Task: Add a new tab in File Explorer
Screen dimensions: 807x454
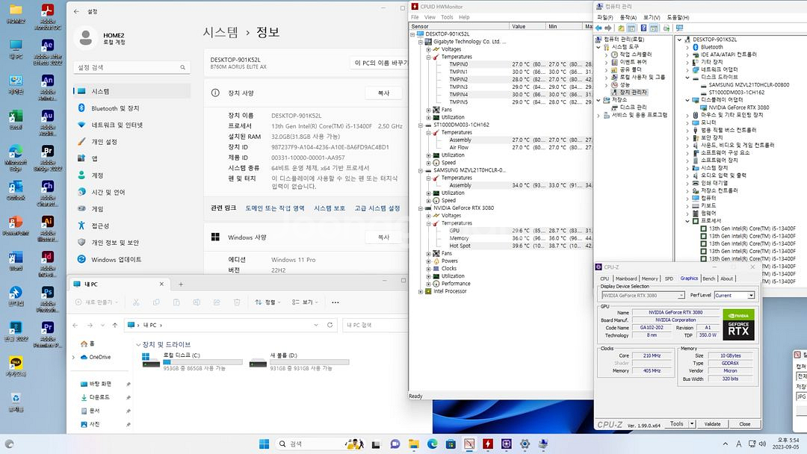Action: [181, 284]
